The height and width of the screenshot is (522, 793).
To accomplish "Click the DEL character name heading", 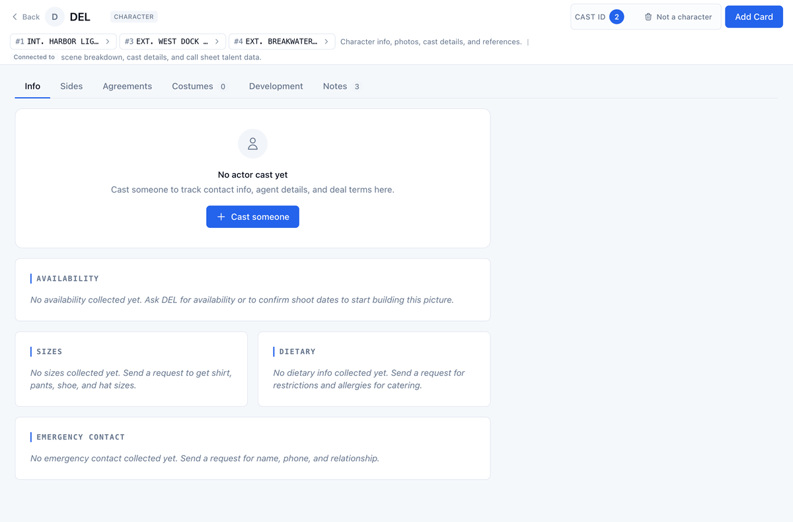I will pyautogui.click(x=80, y=17).
